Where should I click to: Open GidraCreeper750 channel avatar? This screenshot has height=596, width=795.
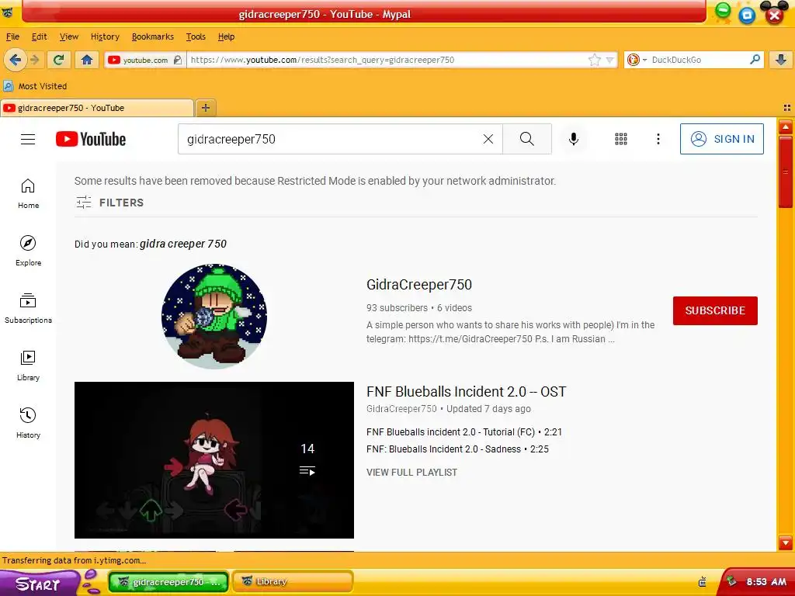(x=214, y=317)
